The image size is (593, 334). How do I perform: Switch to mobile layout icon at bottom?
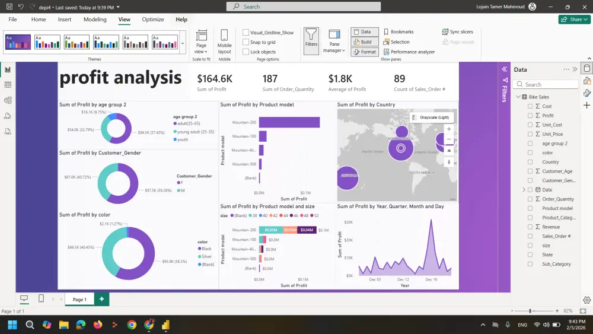click(x=42, y=299)
